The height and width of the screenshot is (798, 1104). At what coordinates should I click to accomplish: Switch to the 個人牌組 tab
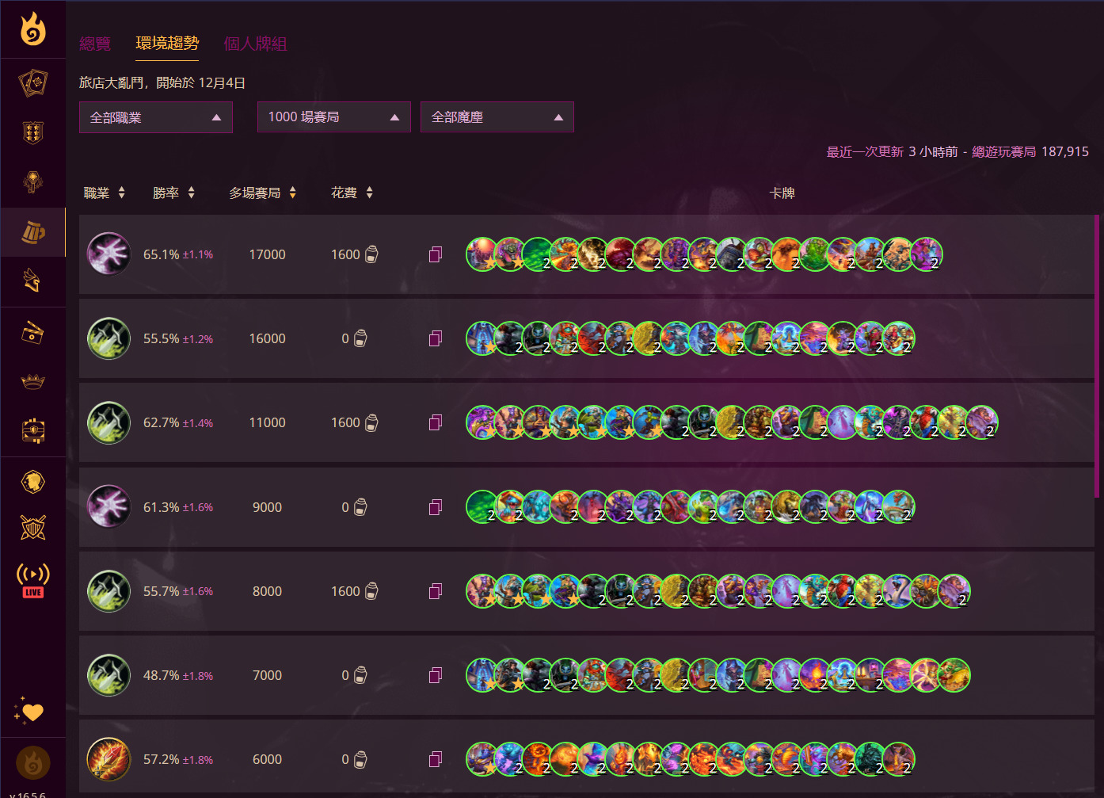click(255, 44)
